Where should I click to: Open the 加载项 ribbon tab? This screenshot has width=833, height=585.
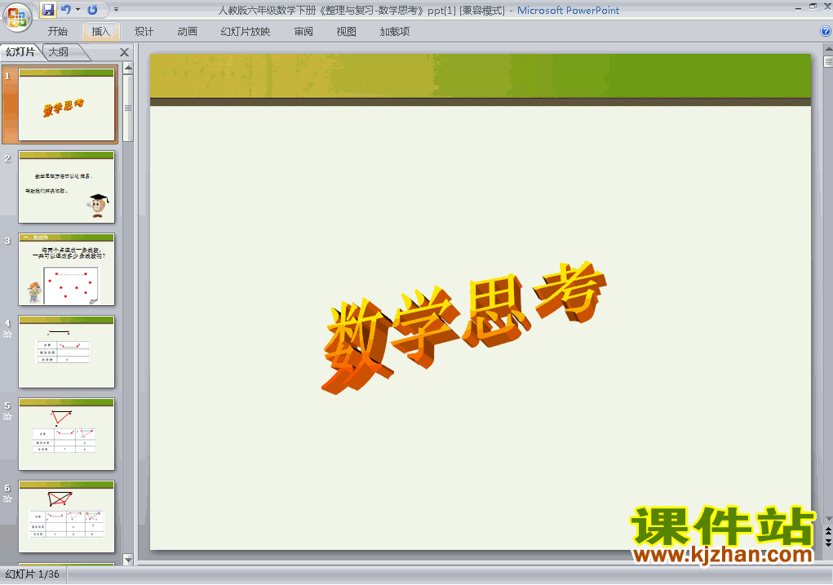point(394,32)
